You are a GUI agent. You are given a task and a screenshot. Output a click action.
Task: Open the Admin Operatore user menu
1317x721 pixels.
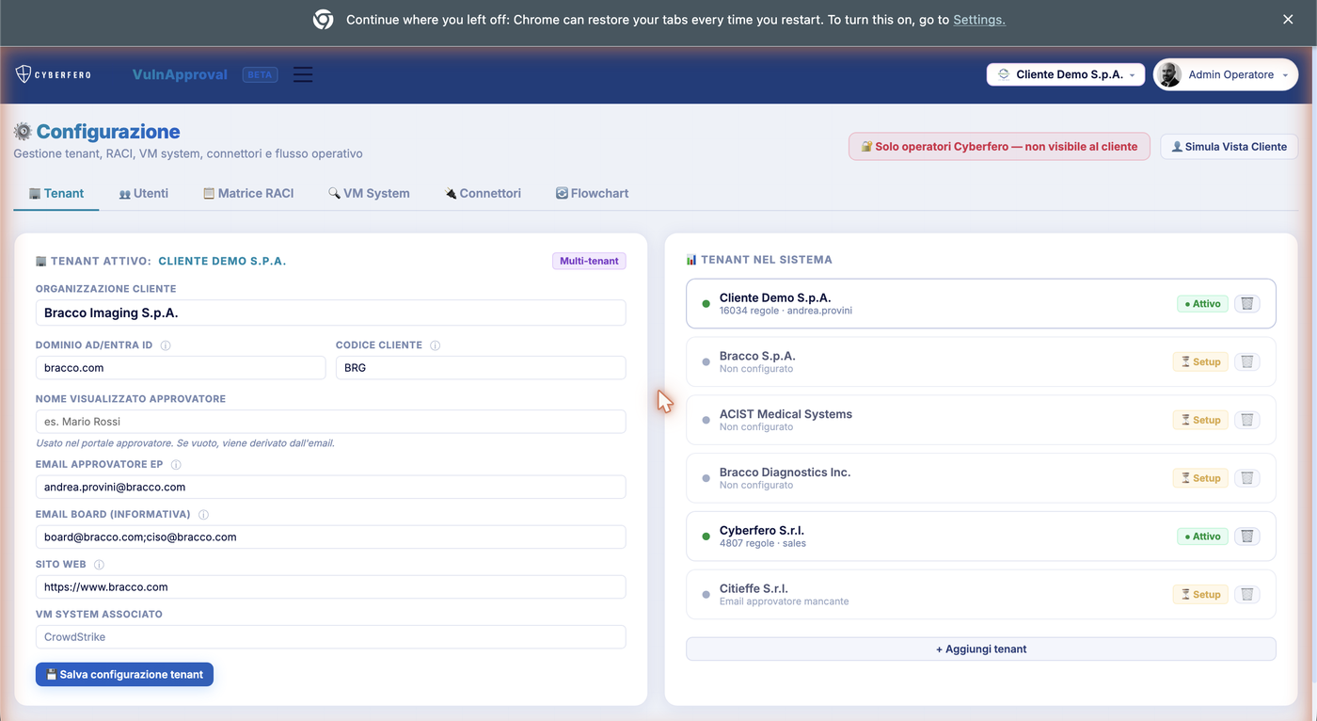point(1226,74)
